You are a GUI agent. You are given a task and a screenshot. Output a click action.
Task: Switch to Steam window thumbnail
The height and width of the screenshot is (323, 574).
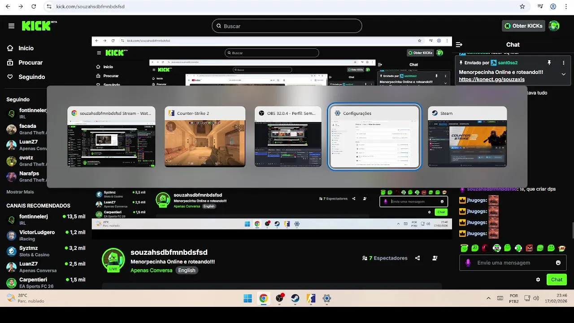coord(467,137)
